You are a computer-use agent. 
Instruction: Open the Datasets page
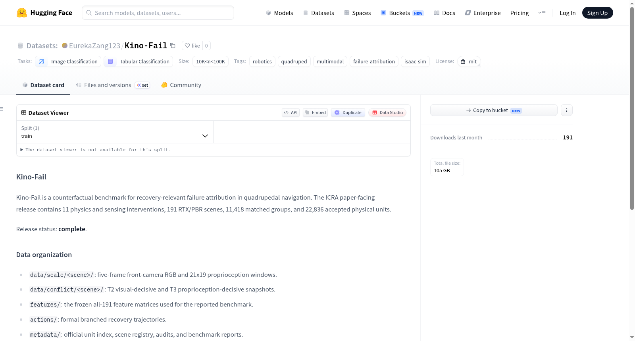coord(319,13)
